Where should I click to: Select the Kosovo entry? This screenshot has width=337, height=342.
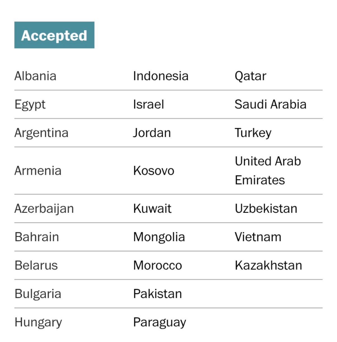(154, 171)
